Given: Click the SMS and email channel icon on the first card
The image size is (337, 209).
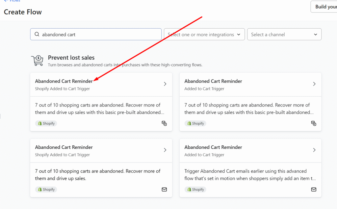Looking at the screenshot, I should pyautogui.click(x=164, y=123).
